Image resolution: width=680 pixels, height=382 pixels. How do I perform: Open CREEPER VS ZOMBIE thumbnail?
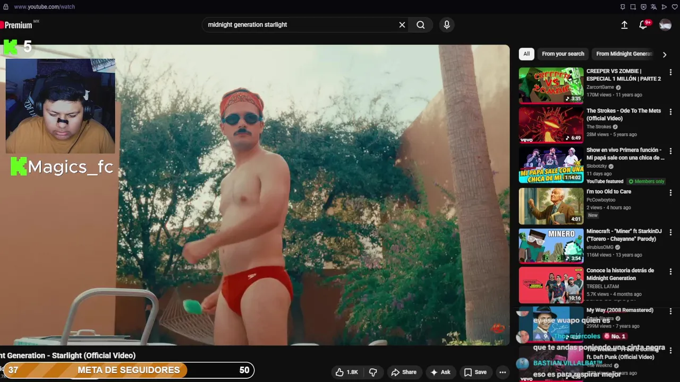coord(551,85)
